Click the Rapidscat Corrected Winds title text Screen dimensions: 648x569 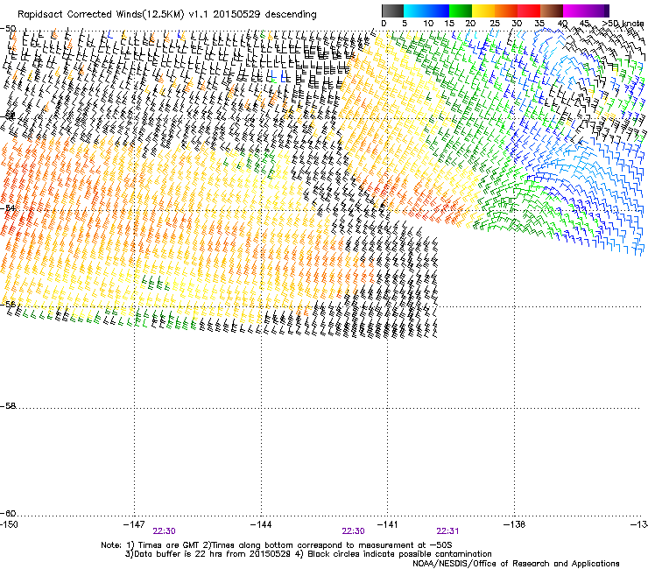click(167, 15)
